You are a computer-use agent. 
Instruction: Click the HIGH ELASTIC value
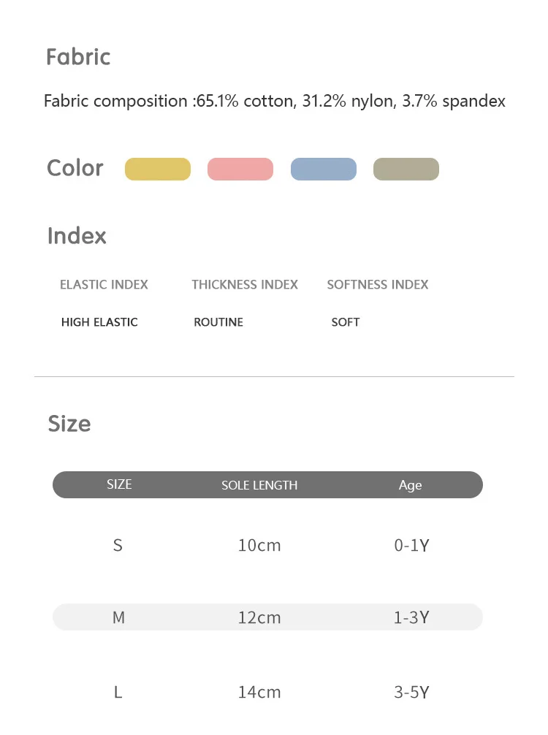point(99,322)
